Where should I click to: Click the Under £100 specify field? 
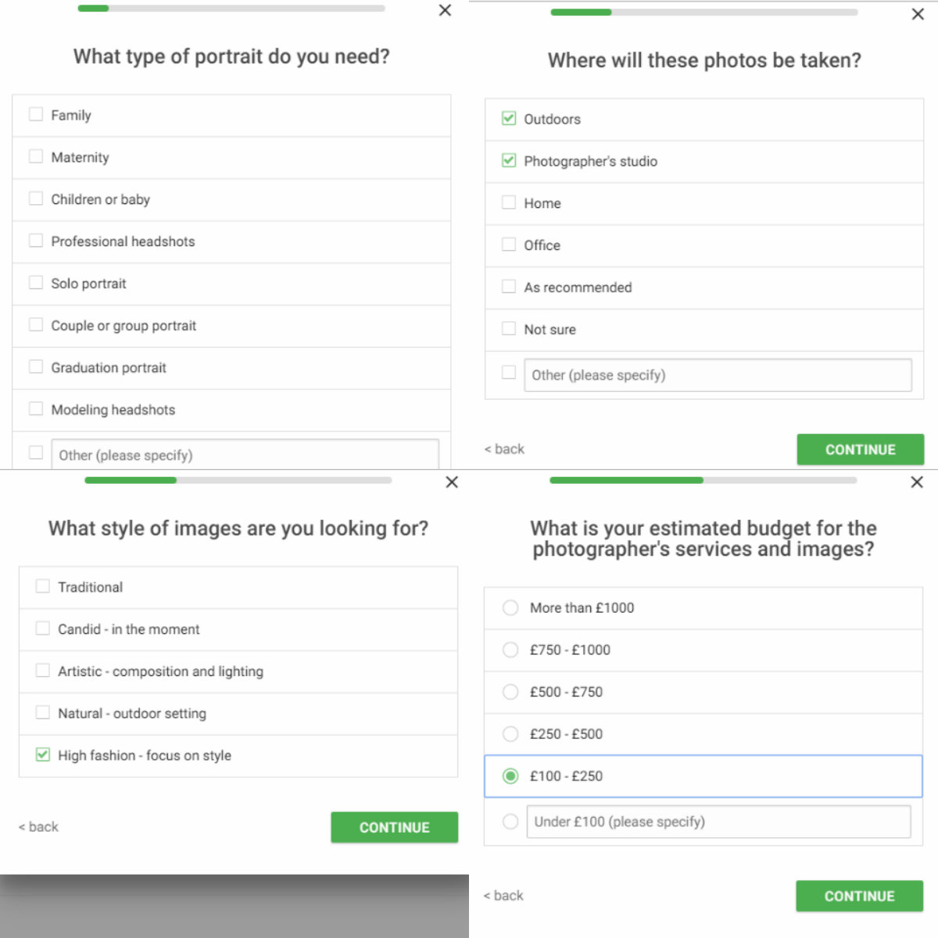(718, 822)
